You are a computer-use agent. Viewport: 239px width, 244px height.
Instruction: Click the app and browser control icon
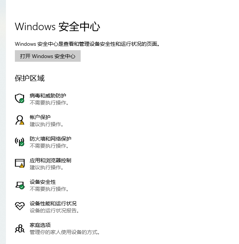tap(19, 163)
